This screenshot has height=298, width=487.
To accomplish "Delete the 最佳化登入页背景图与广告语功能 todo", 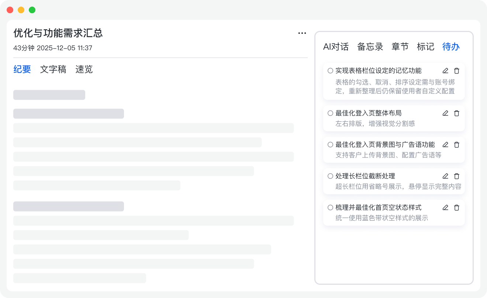I will pyautogui.click(x=456, y=145).
